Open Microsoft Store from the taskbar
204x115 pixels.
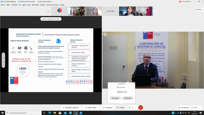(60, 113)
